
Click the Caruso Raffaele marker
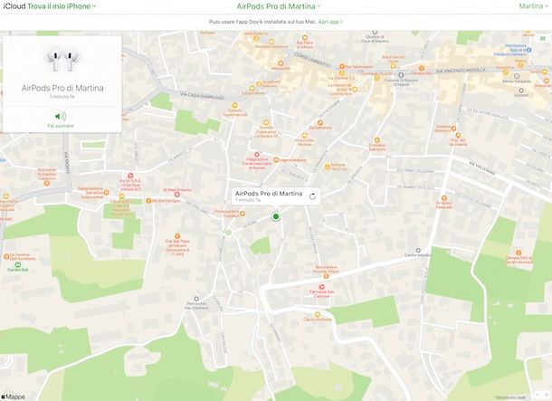[x=318, y=314]
